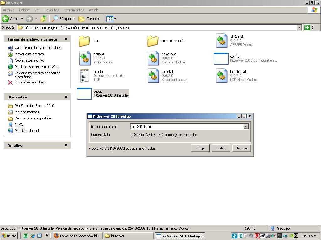Click Cambiar nombre a este archivo
The image size is (321, 240).
pos(38,48)
